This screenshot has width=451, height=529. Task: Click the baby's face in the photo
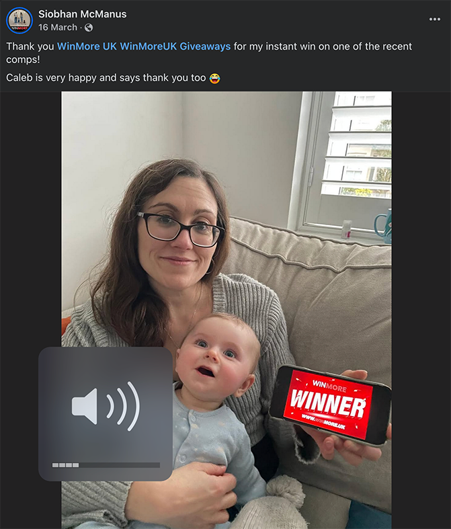click(x=215, y=359)
